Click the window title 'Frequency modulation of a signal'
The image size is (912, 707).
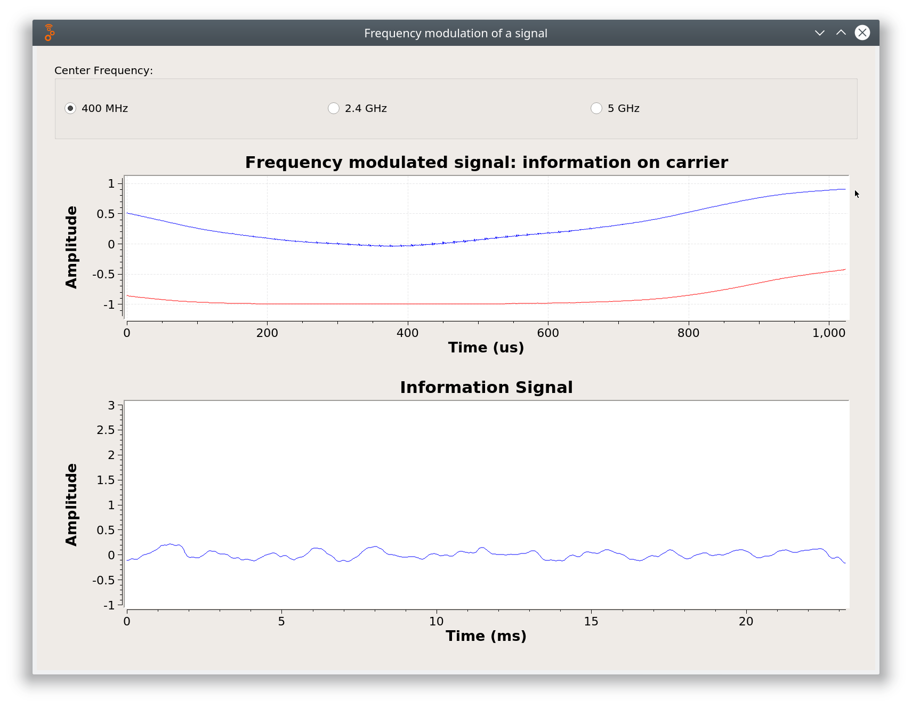coord(455,33)
